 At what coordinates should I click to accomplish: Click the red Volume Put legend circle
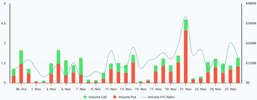114,97
